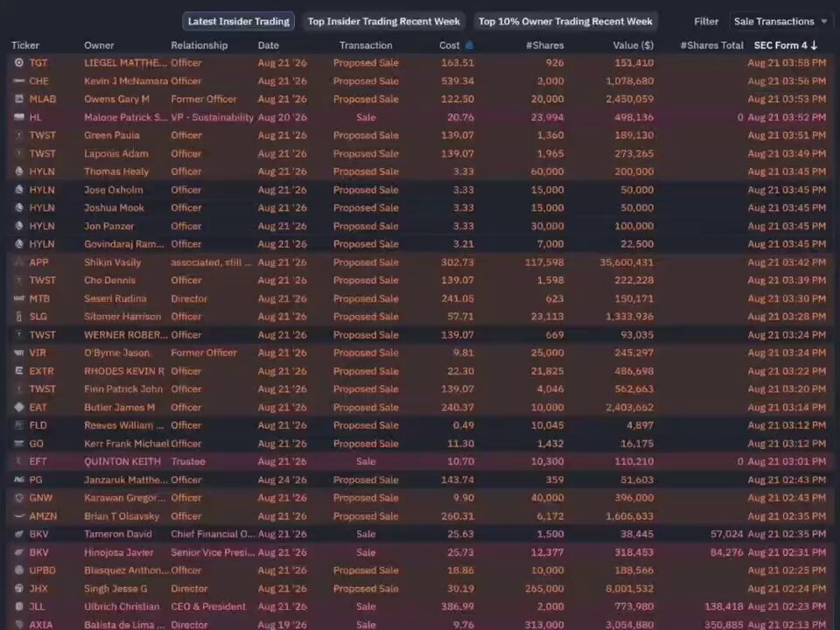This screenshot has height=630, width=840.
Task: Sort by the Date column header
Action: 269,45
